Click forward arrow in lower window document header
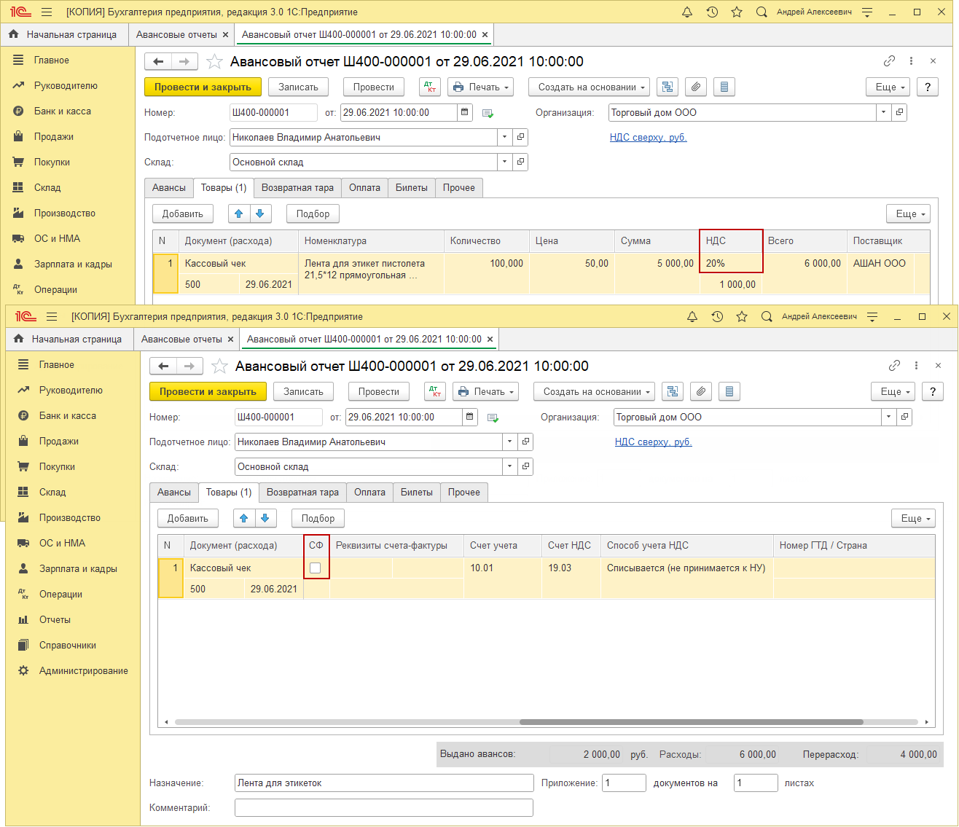 coord(189,366)
